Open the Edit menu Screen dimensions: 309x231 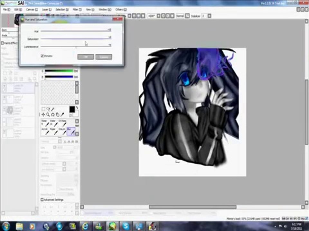tap(18, 9)
